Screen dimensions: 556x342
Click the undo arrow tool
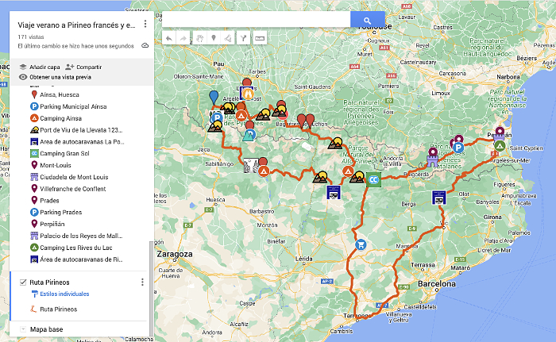click(168, 38)
